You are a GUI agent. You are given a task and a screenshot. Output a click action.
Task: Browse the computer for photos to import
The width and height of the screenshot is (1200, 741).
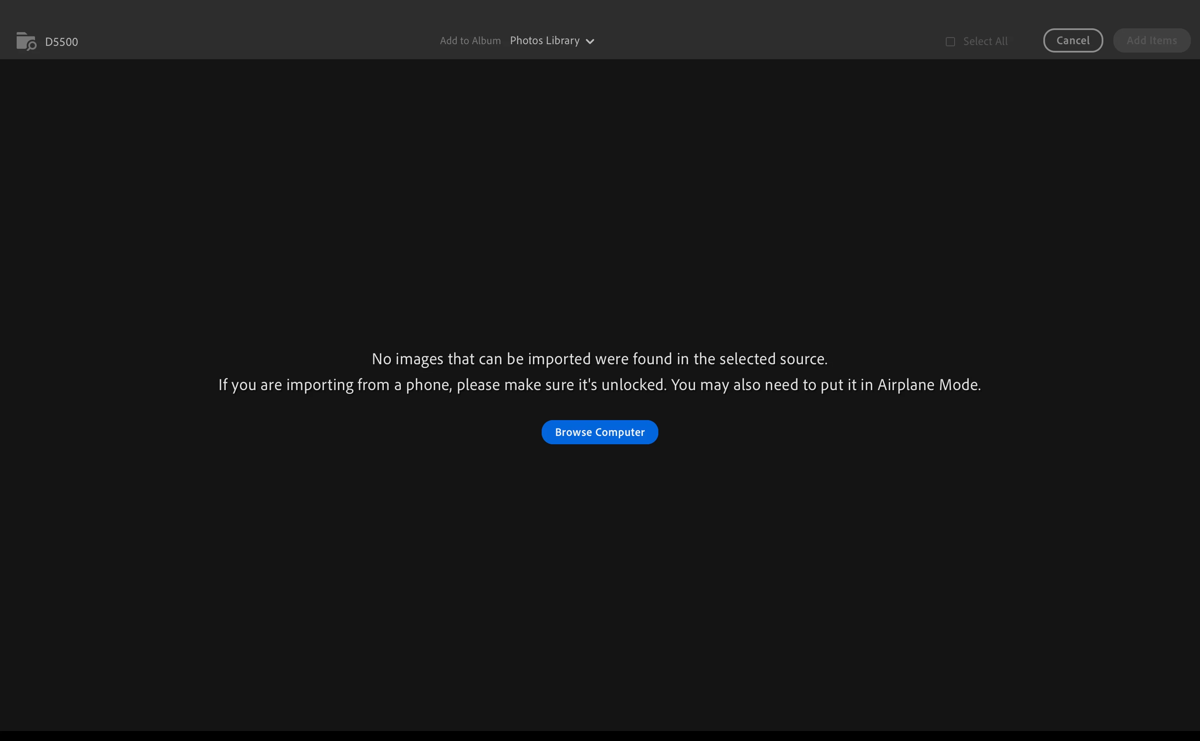tap(599, 432)
